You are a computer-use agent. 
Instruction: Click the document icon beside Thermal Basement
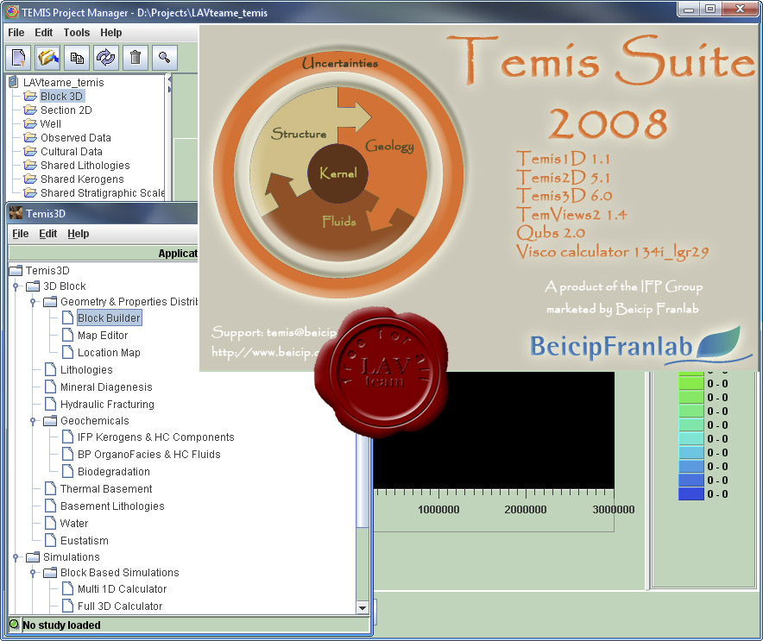click(50, 488)
